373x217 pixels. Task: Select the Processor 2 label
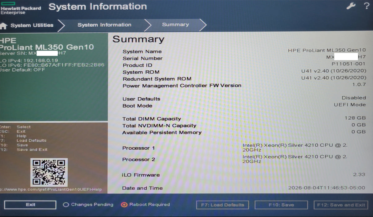point(139,159)
